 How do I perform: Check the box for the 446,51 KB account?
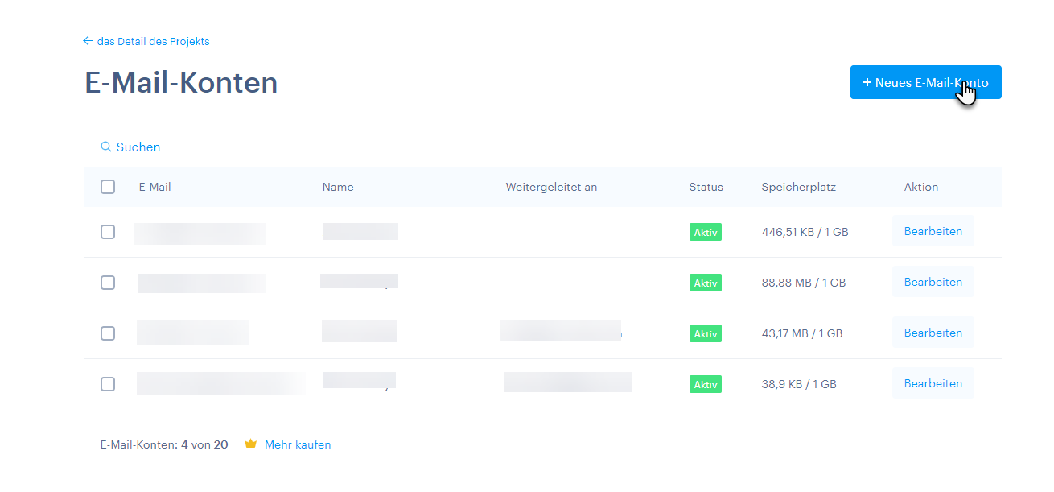(x=108, y=232)
